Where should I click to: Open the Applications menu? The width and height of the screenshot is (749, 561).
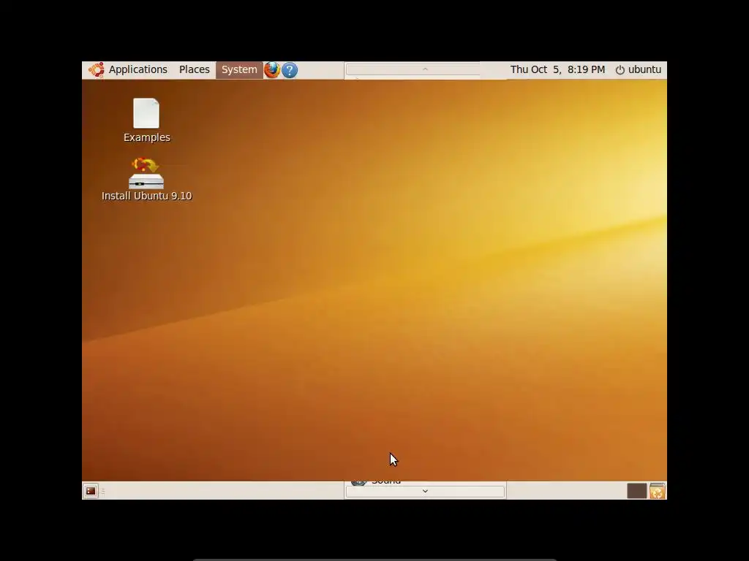click(x=138, y=69)
